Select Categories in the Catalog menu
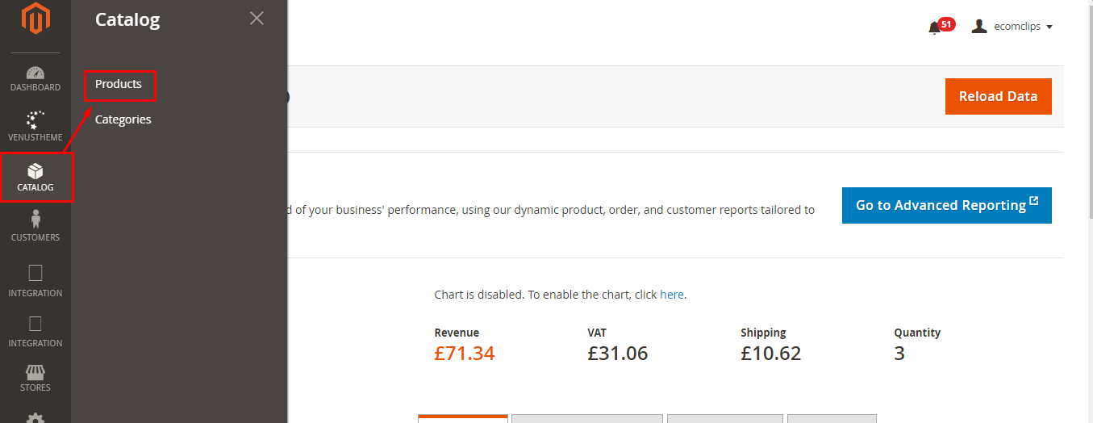This screenshot has height=423, width=1093. point(123,119)
